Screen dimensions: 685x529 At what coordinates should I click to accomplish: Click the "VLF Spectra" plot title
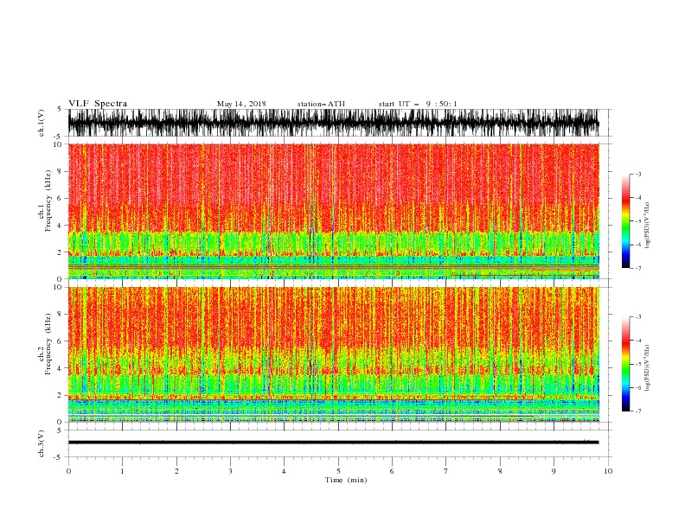pos(98,104)
